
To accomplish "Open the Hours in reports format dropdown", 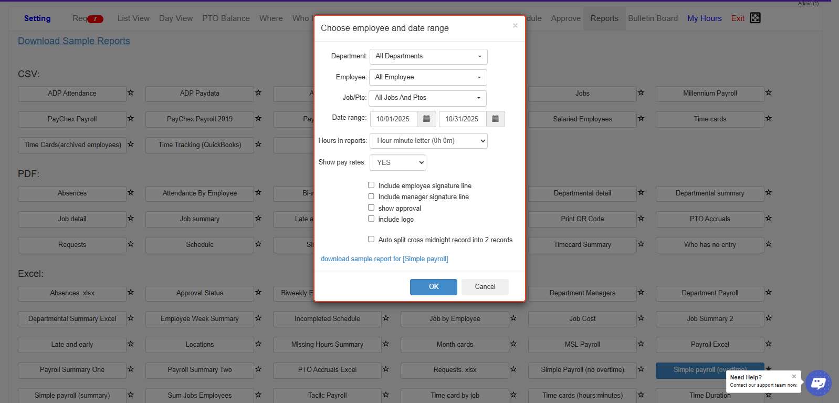I will (428, 141).
